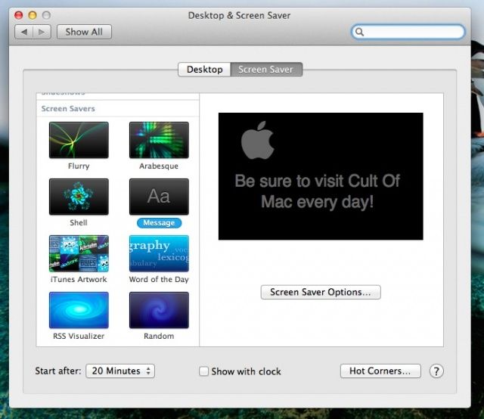Switch to the Screen Saver tab

(266, 70)
